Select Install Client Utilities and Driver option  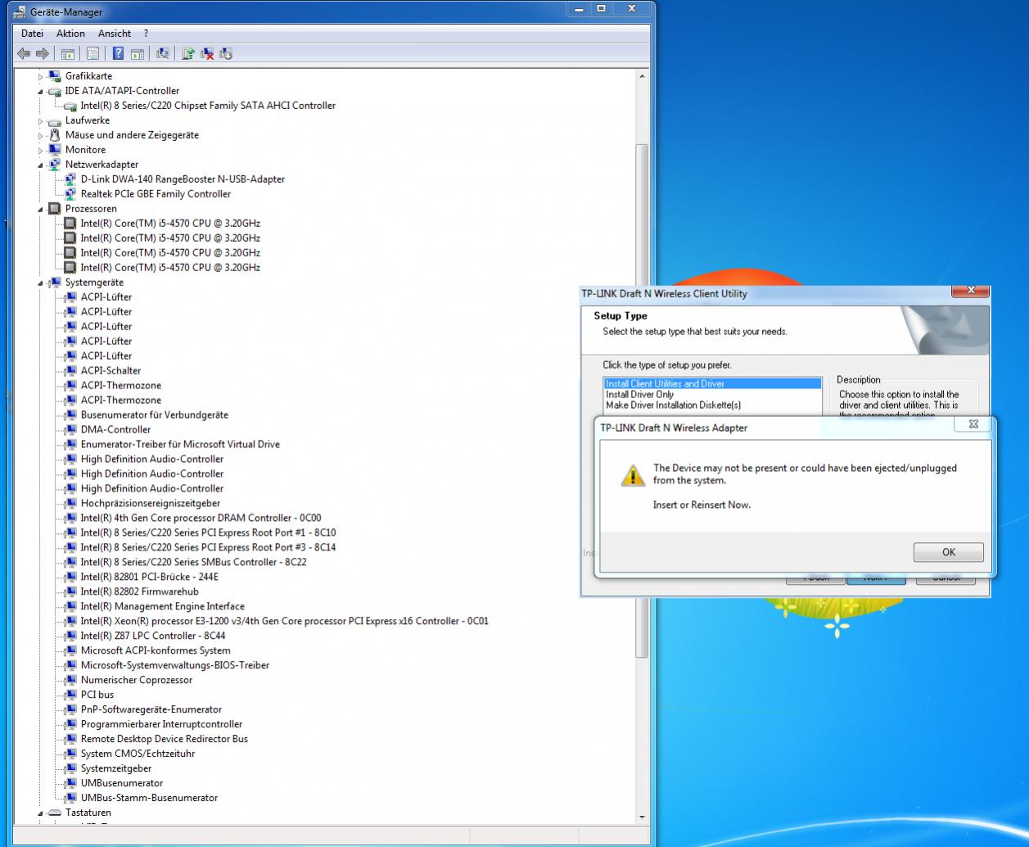(x=712, y=383)
